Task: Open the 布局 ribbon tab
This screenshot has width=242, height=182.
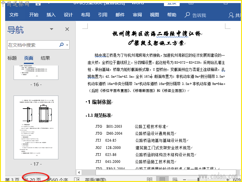Action: 86,15
